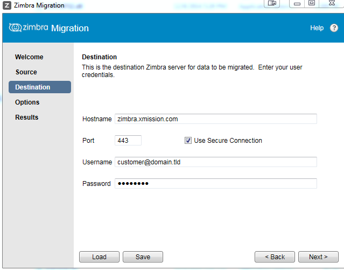This screenshot has height=270, width=344.
Task: Minimize the Zimbra Migration window
Action: [x=297, y=3]
